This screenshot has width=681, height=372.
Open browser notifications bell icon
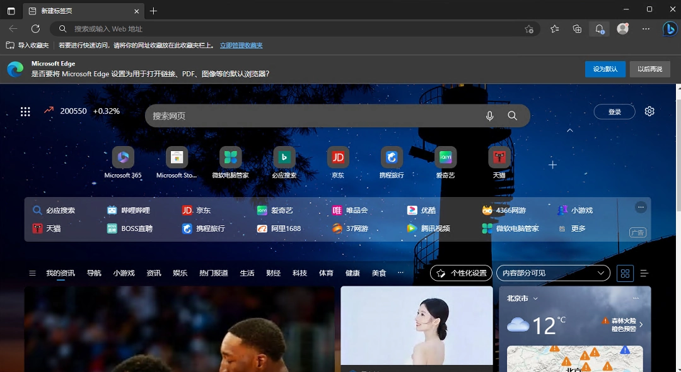pyautogui.click(x=600, y=29)
